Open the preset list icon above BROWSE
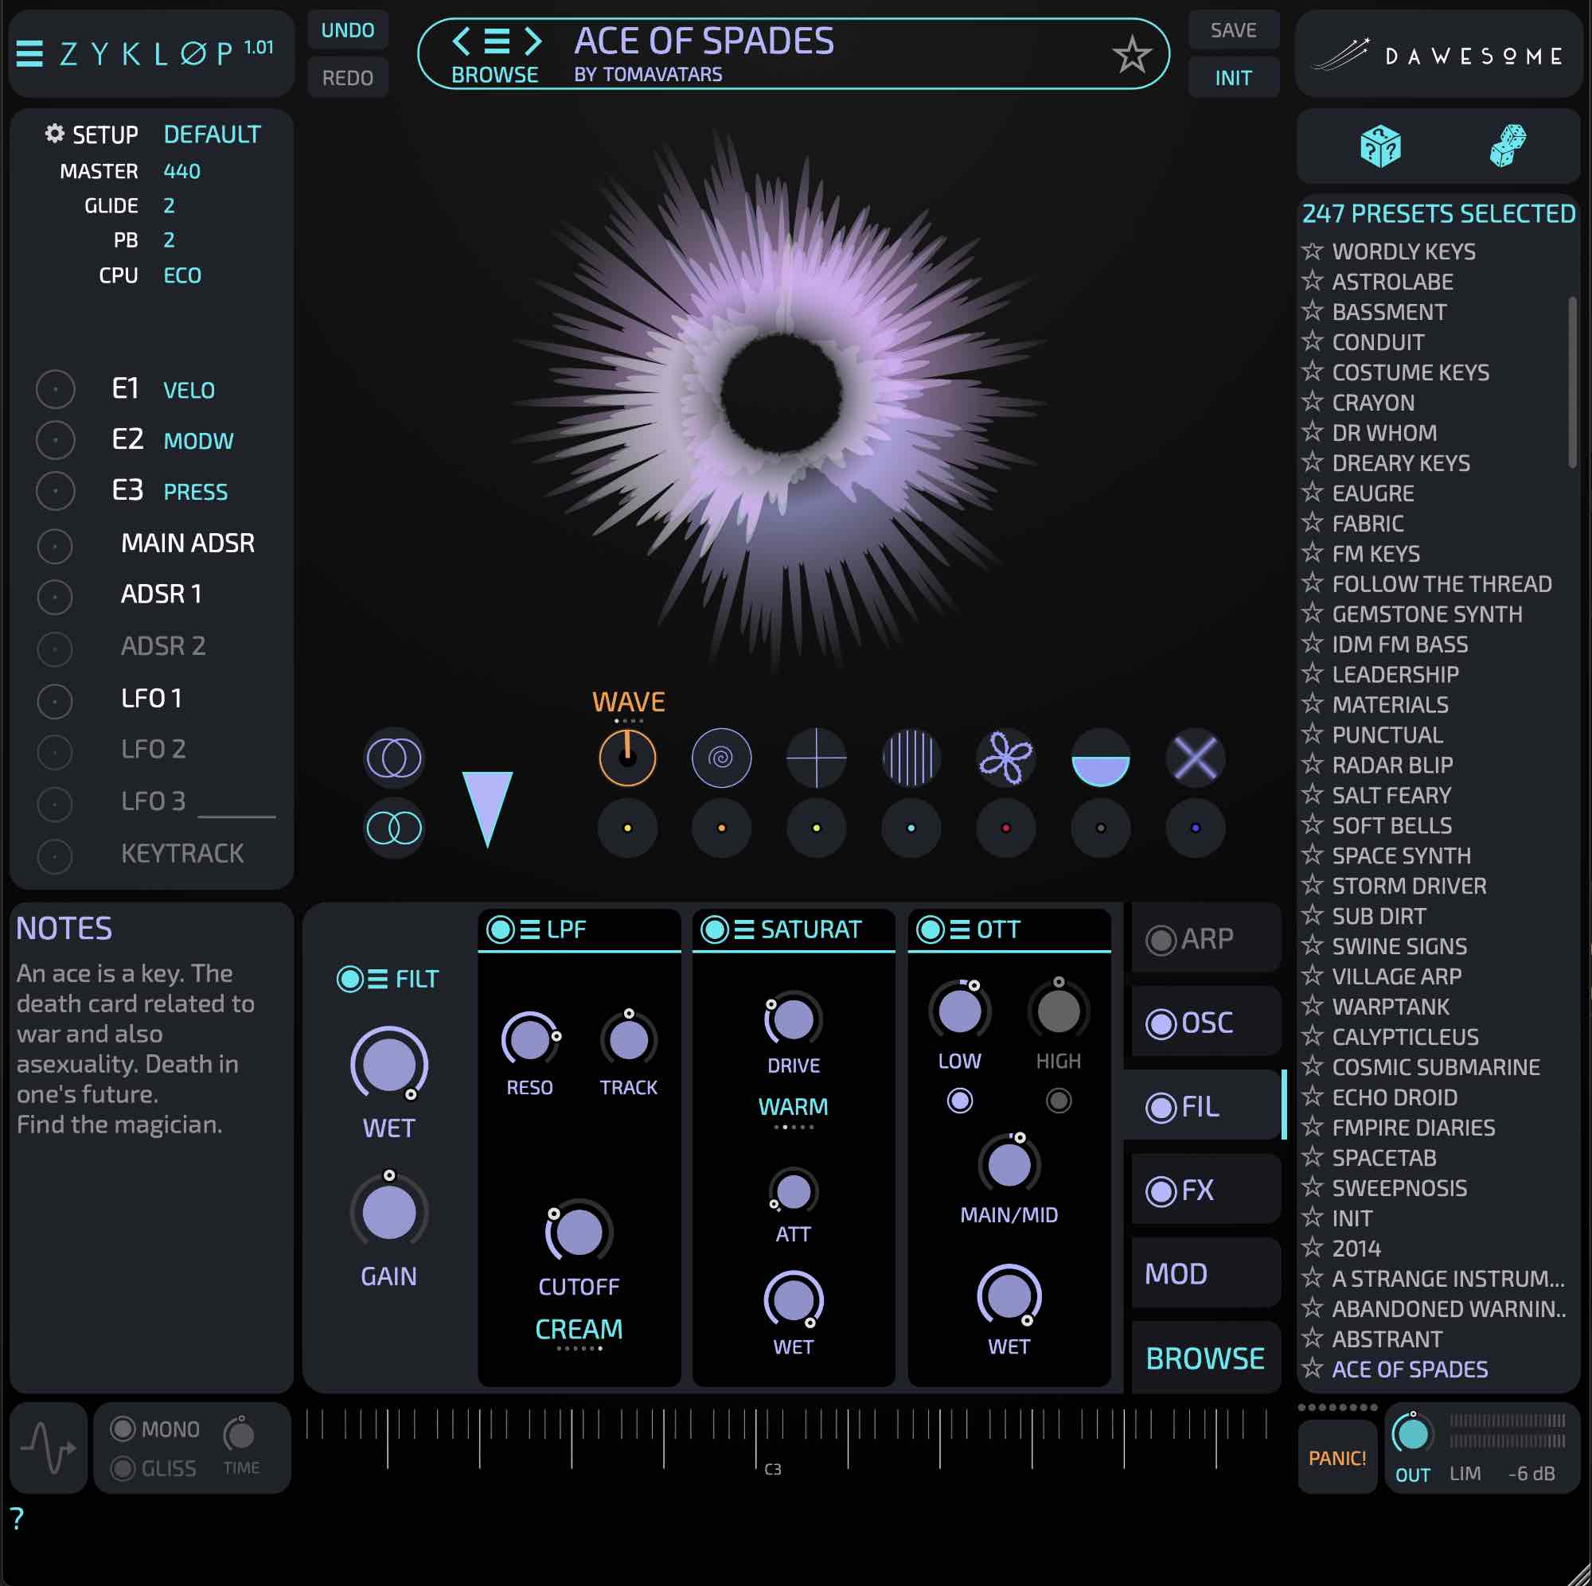1592x1586 pixels. click(497, 41)
